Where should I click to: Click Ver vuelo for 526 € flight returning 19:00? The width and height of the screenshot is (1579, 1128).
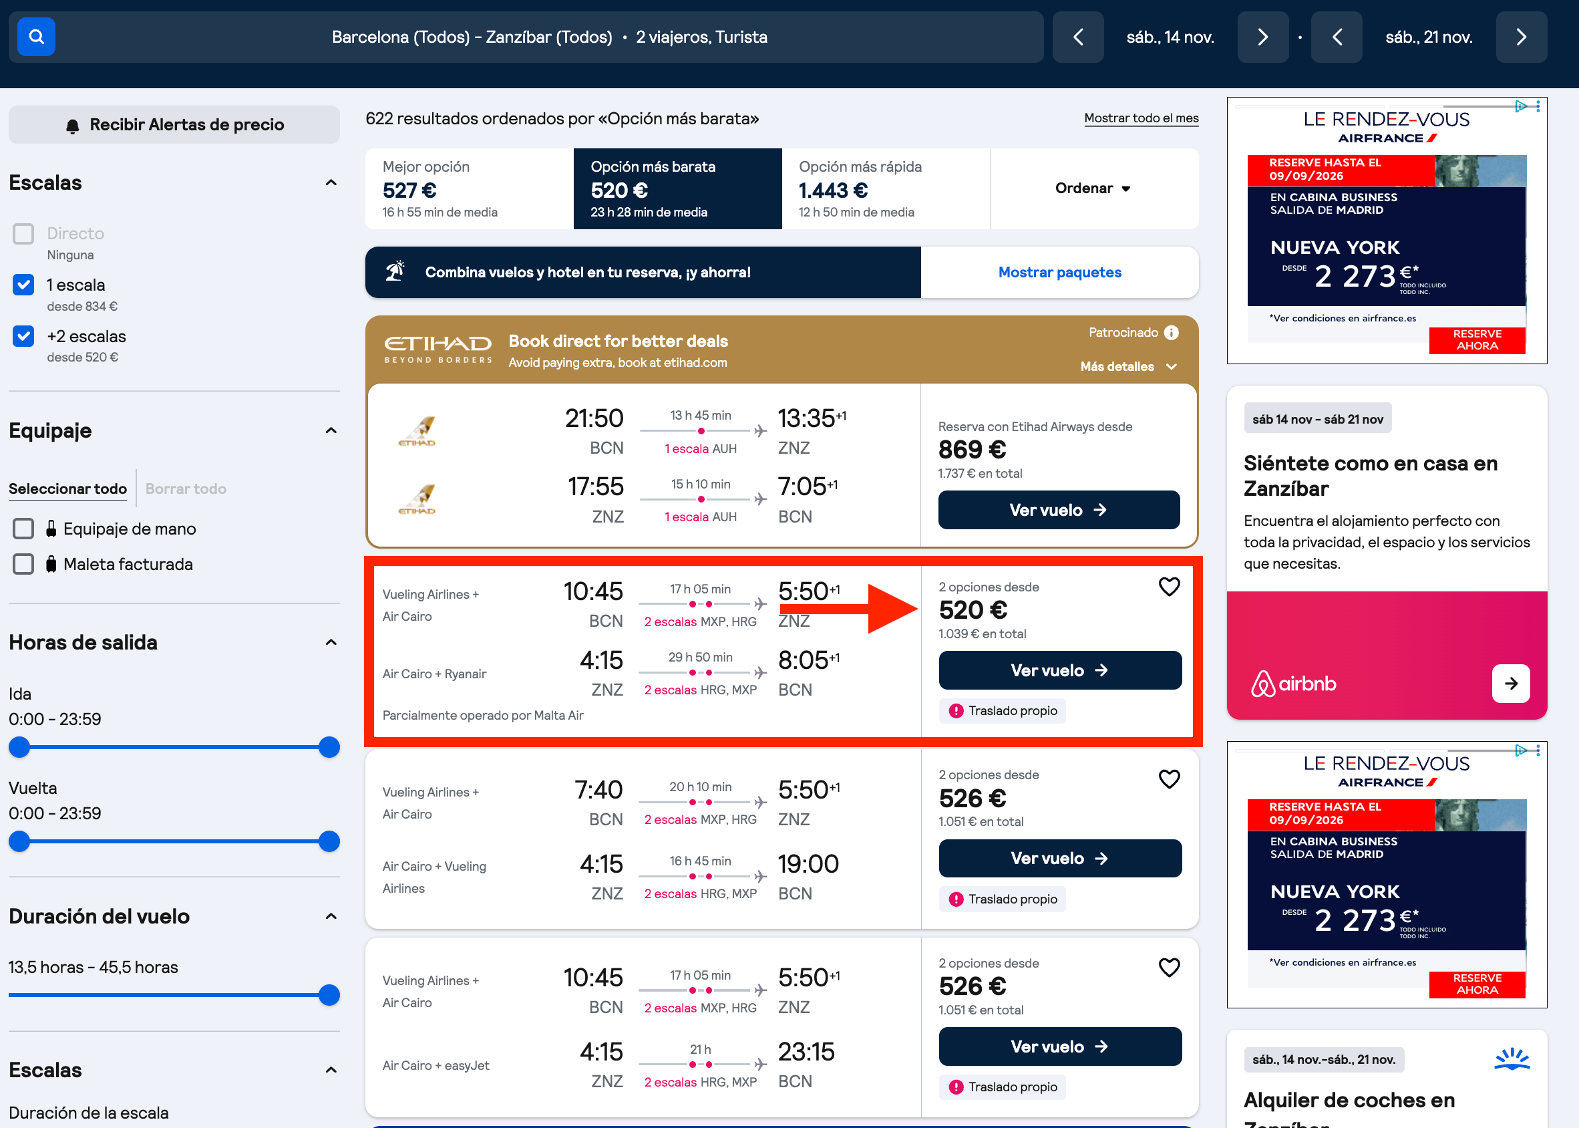coord(1060,859)
